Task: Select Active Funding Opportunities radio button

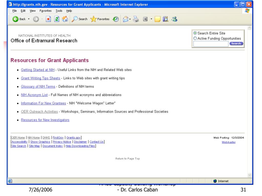Action: coord(195,38)
